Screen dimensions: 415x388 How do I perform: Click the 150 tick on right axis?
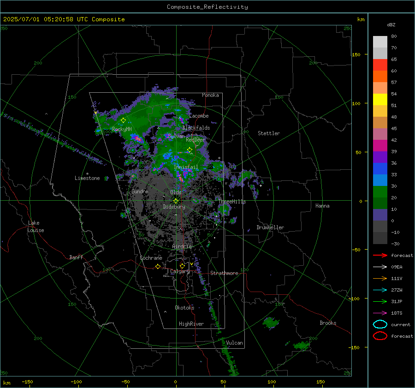pyautogui.click(x=356, y=54)
